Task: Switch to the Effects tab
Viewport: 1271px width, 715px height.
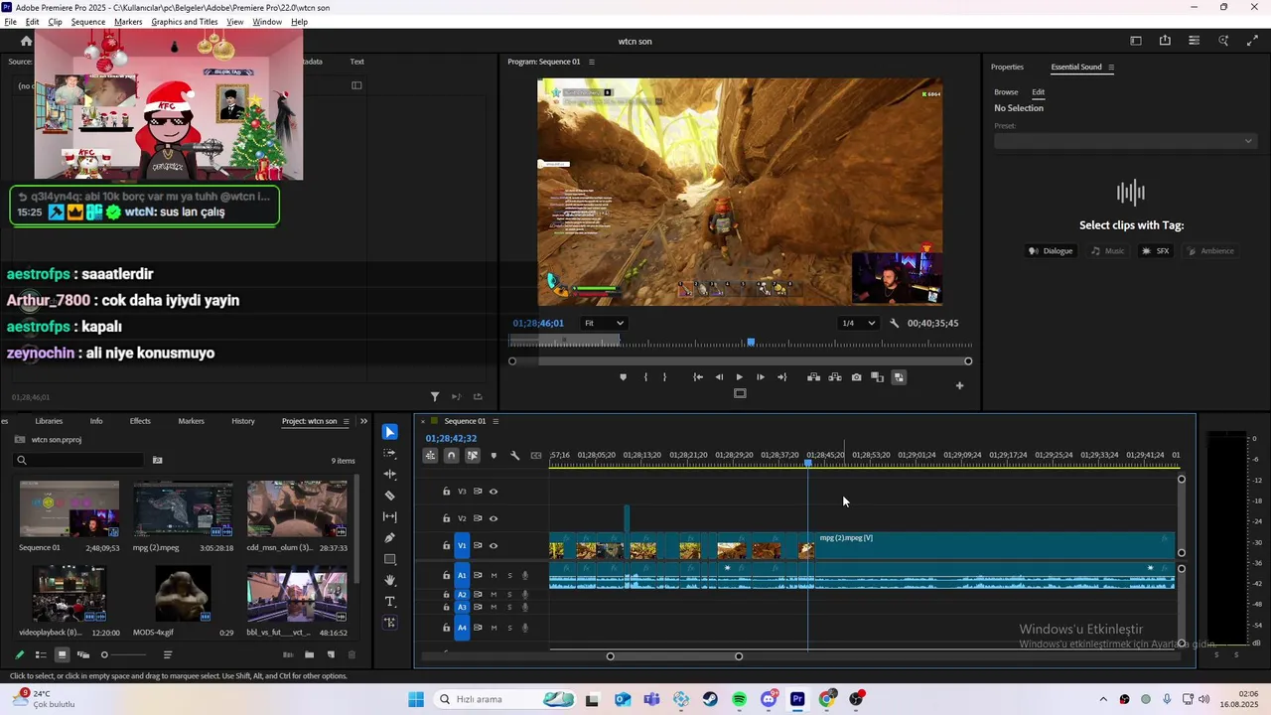Action: tap(140, 421)
